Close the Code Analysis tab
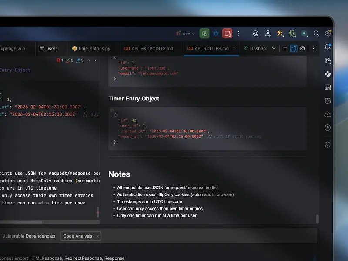The height and width of the screenshot is (261, 348). click(98, 236)
